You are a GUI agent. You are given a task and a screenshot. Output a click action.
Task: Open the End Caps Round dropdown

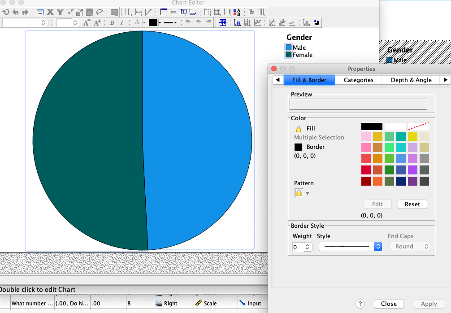pos(410,247)
